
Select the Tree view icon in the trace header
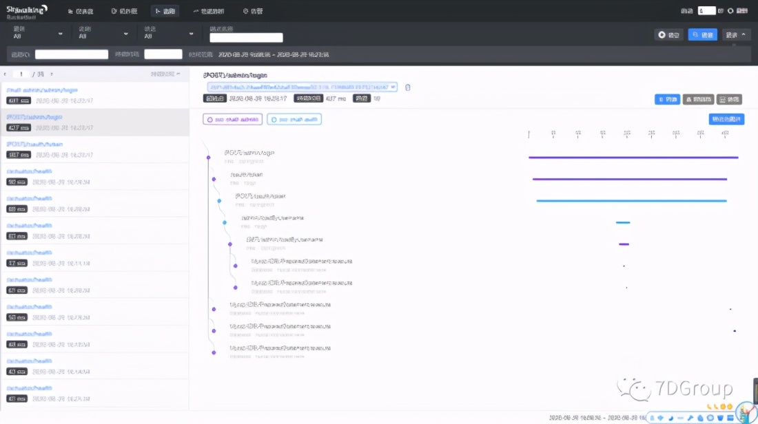click(699, 98)
